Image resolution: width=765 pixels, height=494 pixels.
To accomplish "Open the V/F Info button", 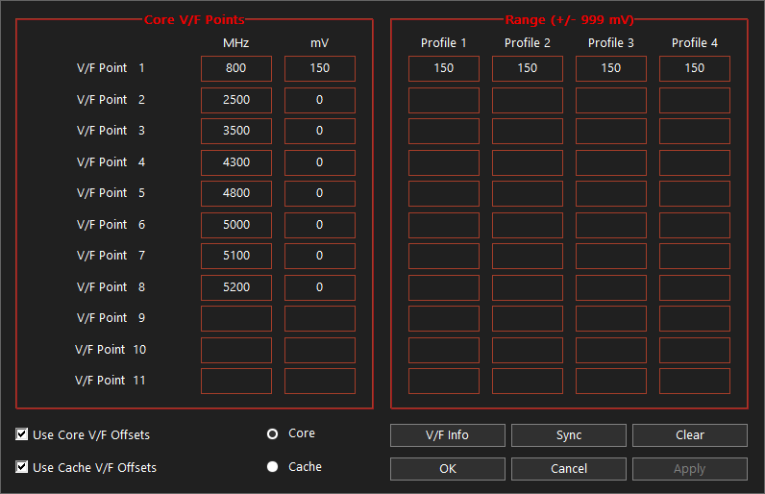I will pyautogui.click(x=448, y=435).
